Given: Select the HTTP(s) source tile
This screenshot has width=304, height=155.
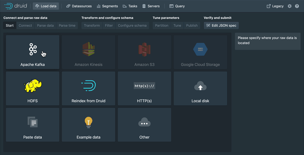Looking at the screenshot, I should point(145,88).
